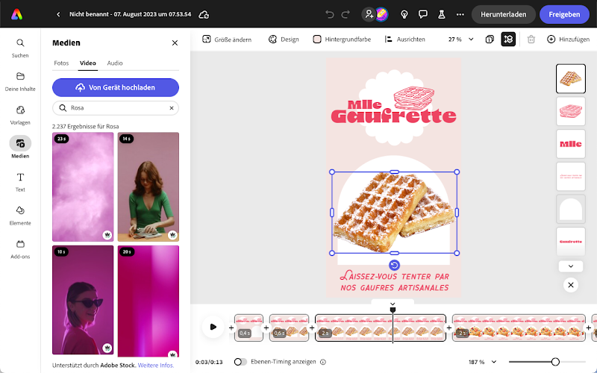The height and width of the screenshot is (373, 597).
Task: Collapse the timeline with the chevron
Action: [x=393, y=304]
